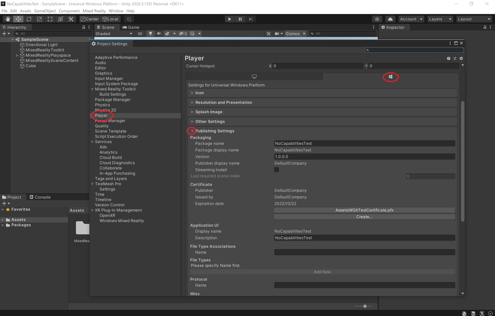Open the cloud services icon
Image resolution: width=495 pixels, height=316 pixels.
pos(390,19)
